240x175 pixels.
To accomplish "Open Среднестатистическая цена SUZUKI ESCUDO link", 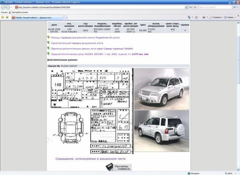I will point(100,54).
